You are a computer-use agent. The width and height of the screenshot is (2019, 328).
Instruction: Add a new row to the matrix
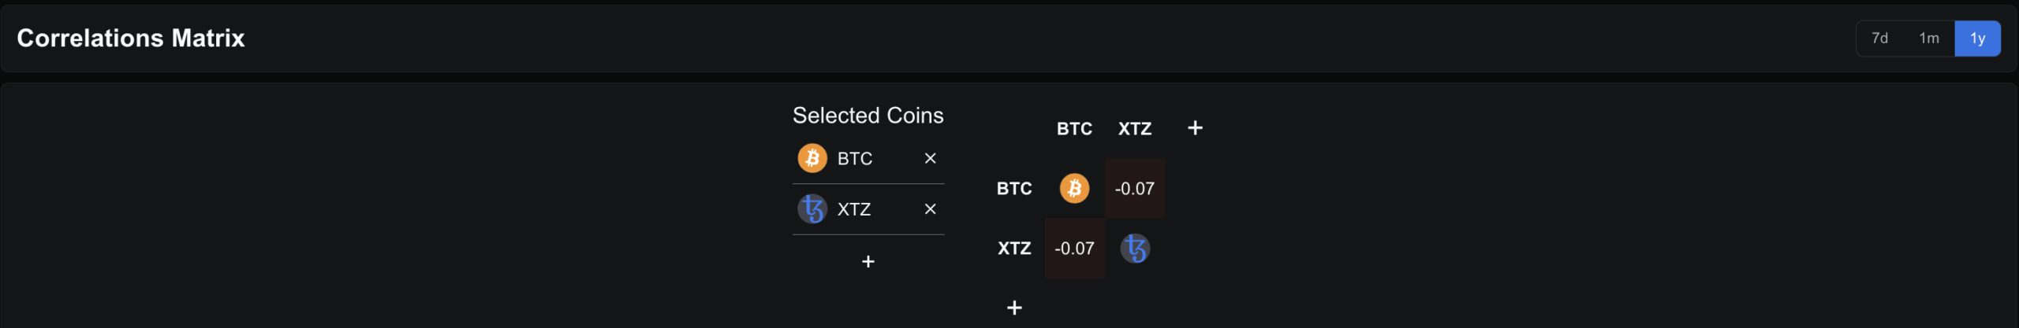pos(1014,308)
